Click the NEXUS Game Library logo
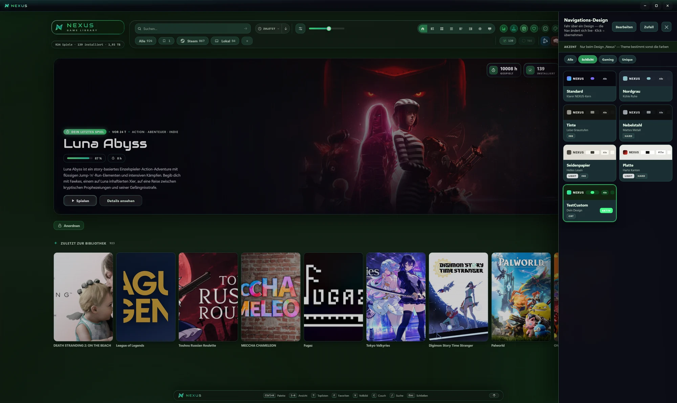The image size is (677, 403). coord(88,27)
